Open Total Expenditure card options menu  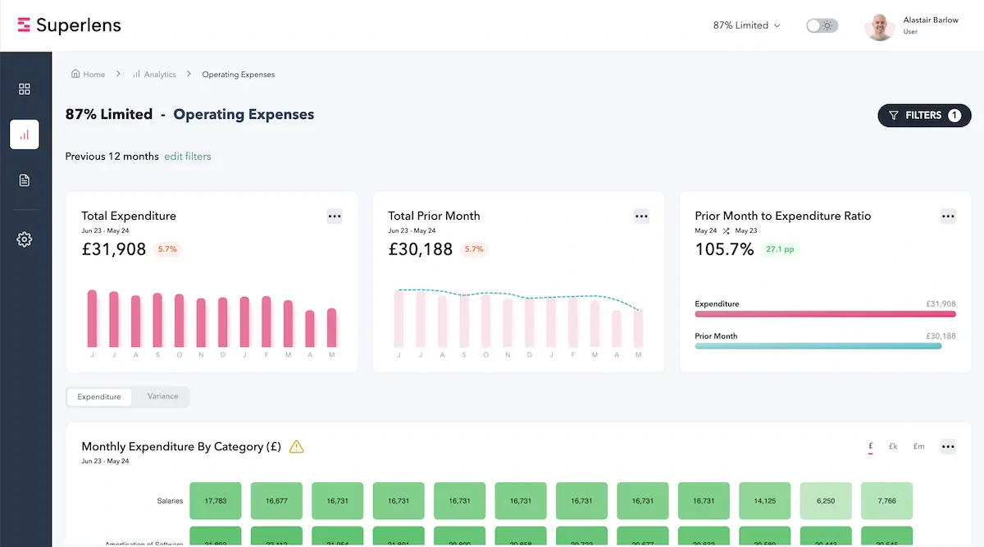(x=334, y=217)
